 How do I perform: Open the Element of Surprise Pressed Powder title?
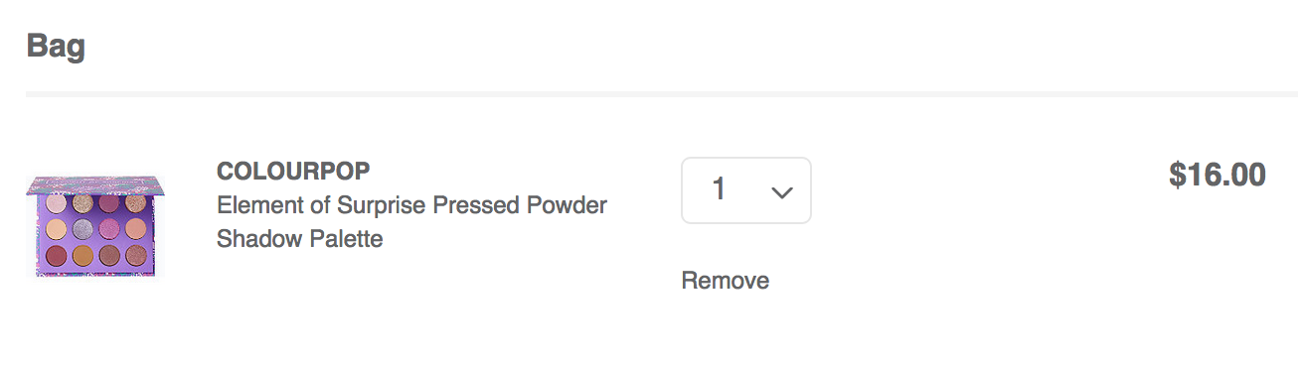tap(411, 205)
